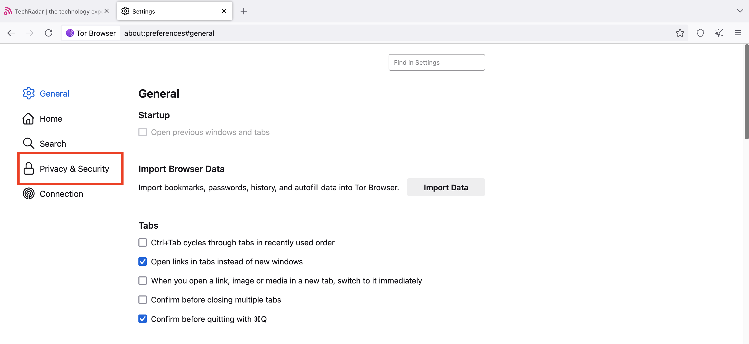Image resolution: width=749 pixels, height=344 pixels.
Task: Click the Startup section heading
Action: click(x=154, y=115)
